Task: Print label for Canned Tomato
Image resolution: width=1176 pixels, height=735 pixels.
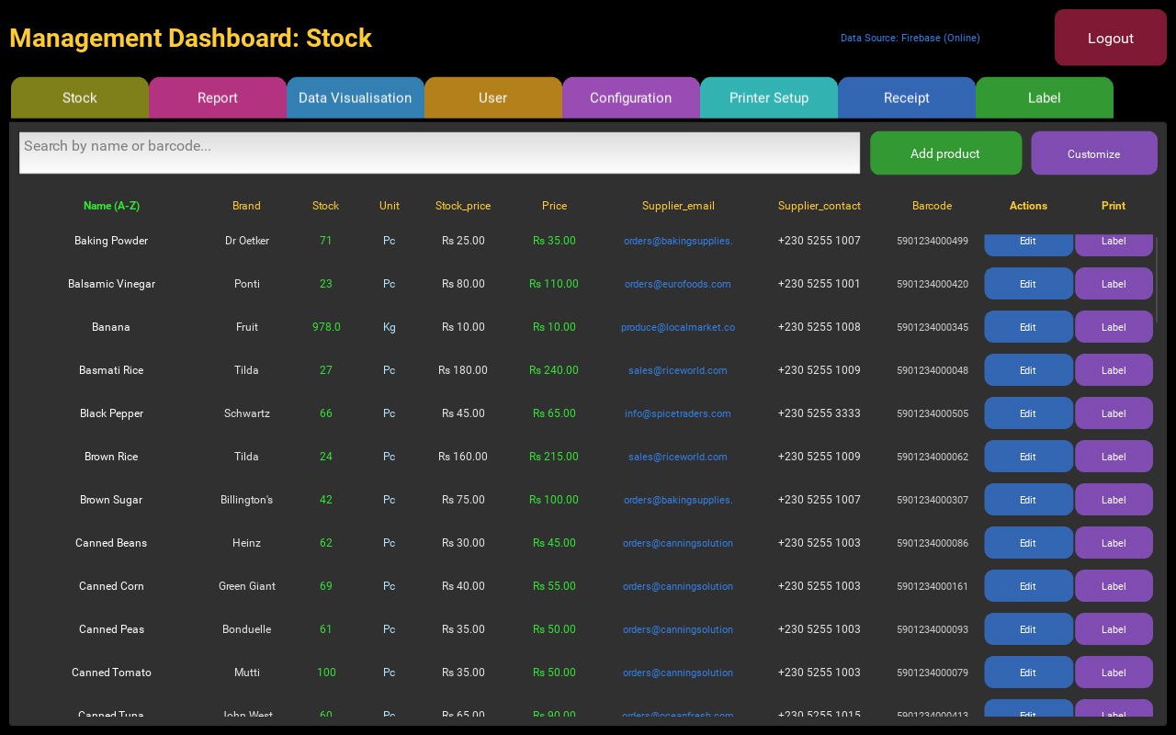Action: 1114,673
